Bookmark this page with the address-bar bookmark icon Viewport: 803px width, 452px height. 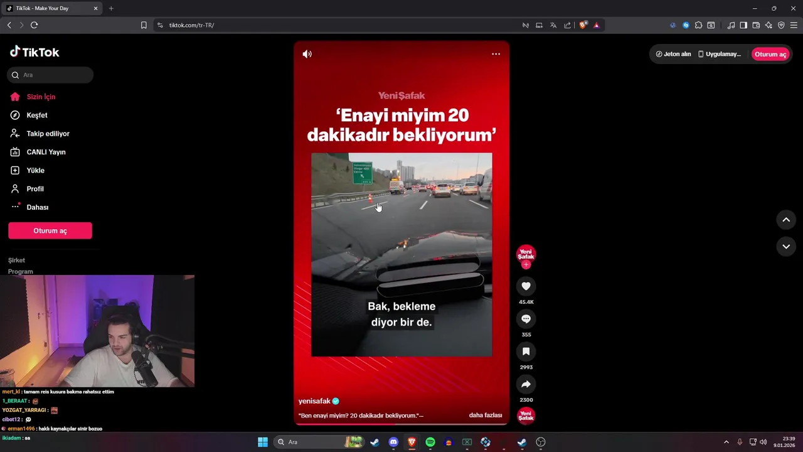tap(144, 25)
